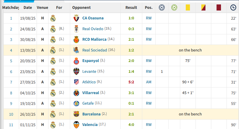Screen dimensions: 239x129
Task: Open the RCD Mallorca opponent link
Action: click(x=94, y=39)
